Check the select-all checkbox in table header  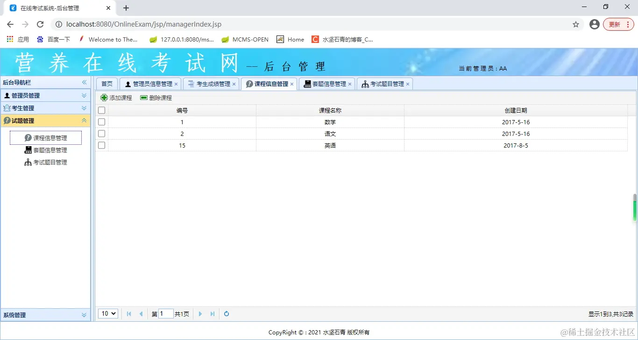pos(101,110)
